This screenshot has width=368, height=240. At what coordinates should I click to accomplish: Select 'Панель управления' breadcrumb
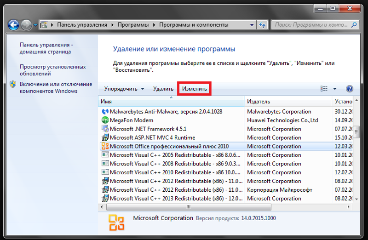[82, 25]
